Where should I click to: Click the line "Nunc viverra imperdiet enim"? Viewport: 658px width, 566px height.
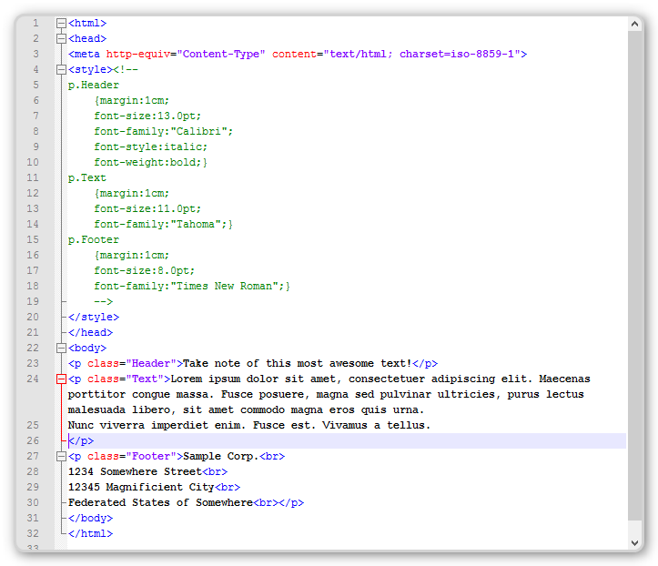(249, 426)
